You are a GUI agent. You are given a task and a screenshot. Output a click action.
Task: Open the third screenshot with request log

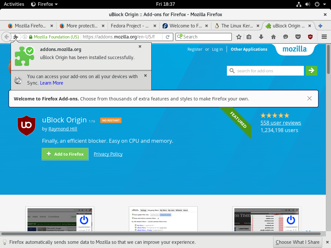pyautogui.click(x=267, y=219)
